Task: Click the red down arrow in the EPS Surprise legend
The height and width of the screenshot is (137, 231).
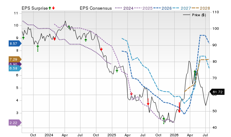Action: click(53, 8)
